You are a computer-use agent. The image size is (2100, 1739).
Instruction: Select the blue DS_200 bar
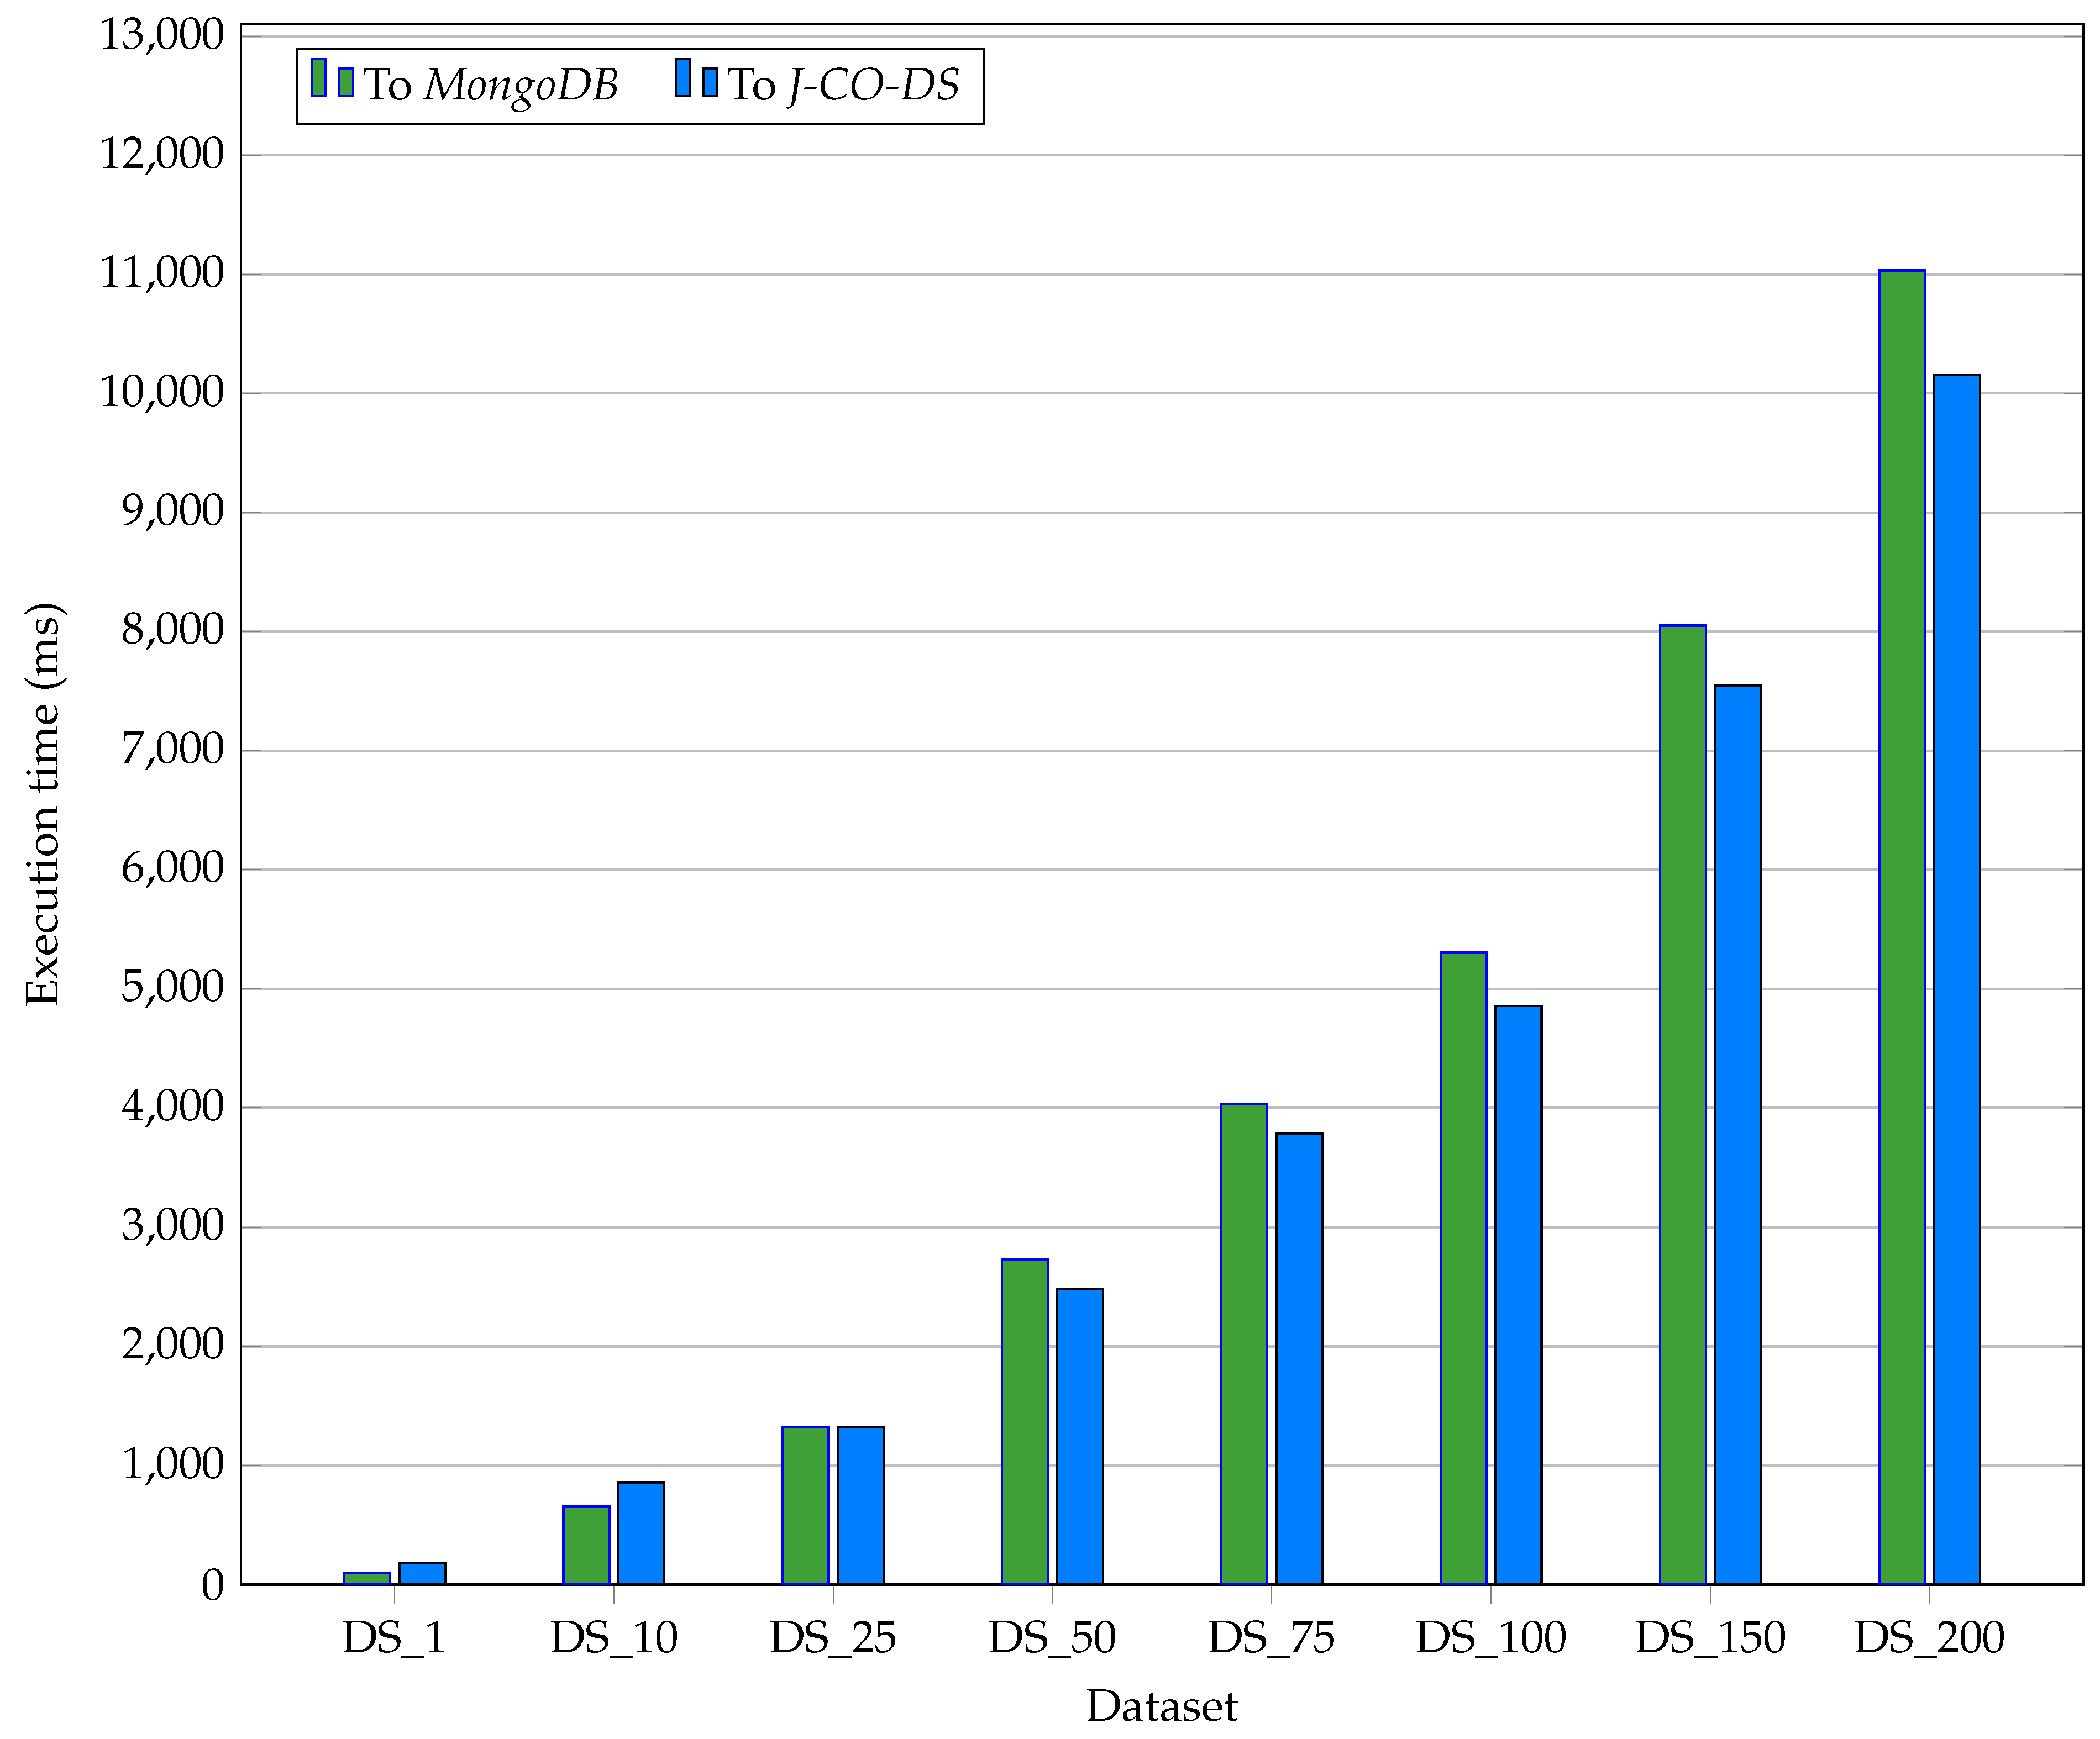point(1957,979)
